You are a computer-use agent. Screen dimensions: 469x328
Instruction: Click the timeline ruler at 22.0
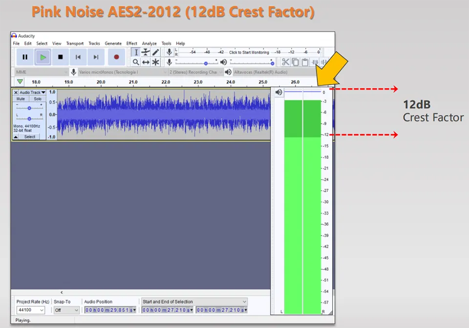coord(166,82)
